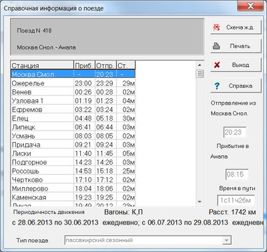Click the blue question mark Справка icon
This screenshot has width=267, height=252.
[217, 86]
